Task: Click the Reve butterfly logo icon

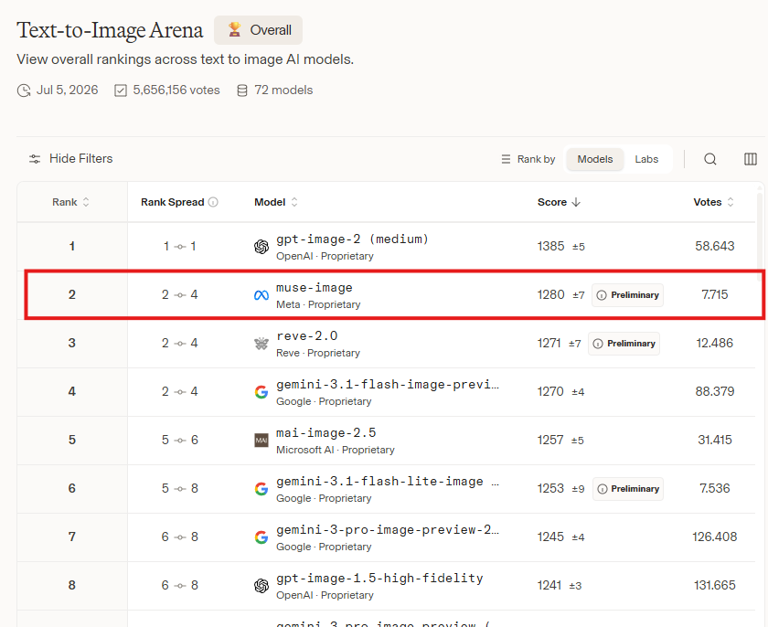Action: tap(261, 344)
